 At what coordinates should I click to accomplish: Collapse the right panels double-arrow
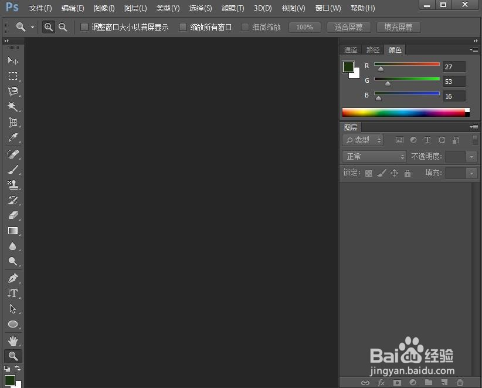click(x=476, y=41)
